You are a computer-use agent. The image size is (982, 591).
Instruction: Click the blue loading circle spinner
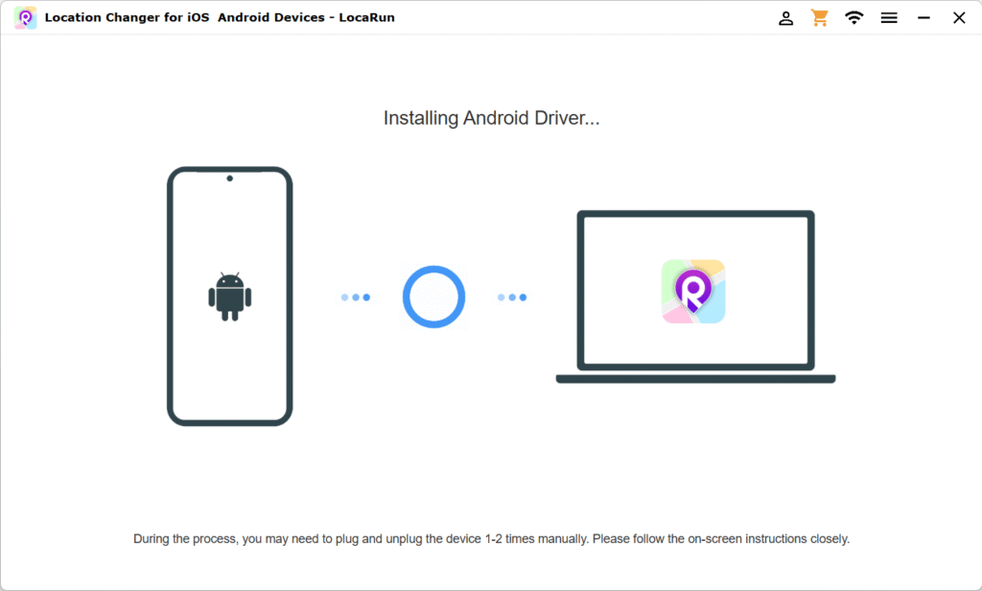click(x=434, y=297)
